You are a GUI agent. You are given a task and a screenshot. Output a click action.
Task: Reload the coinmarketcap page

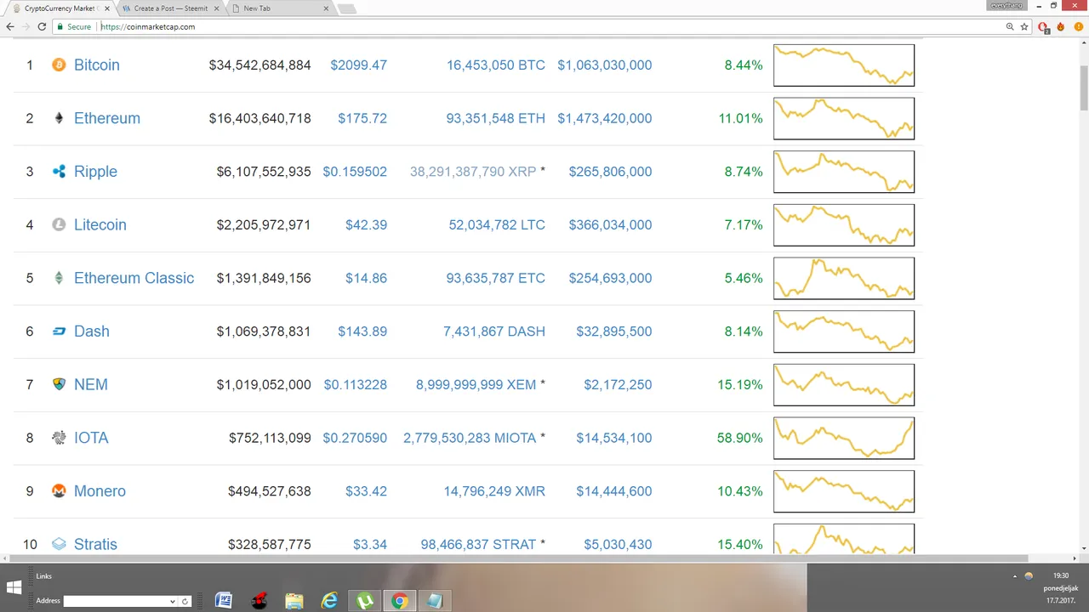tap(42, 26)
